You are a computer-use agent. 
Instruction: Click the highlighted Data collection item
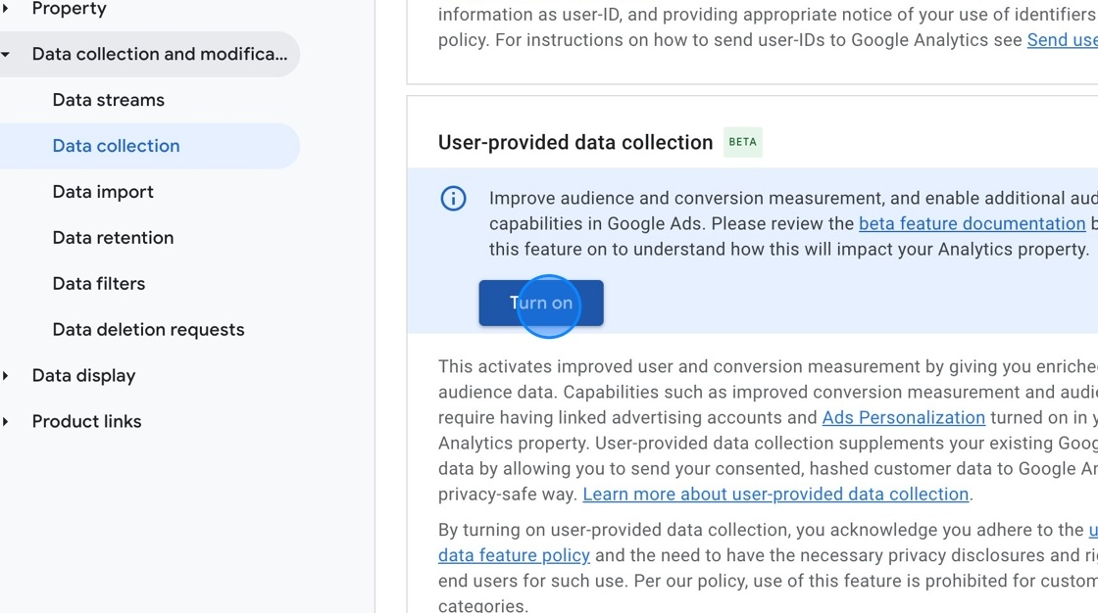116,146
